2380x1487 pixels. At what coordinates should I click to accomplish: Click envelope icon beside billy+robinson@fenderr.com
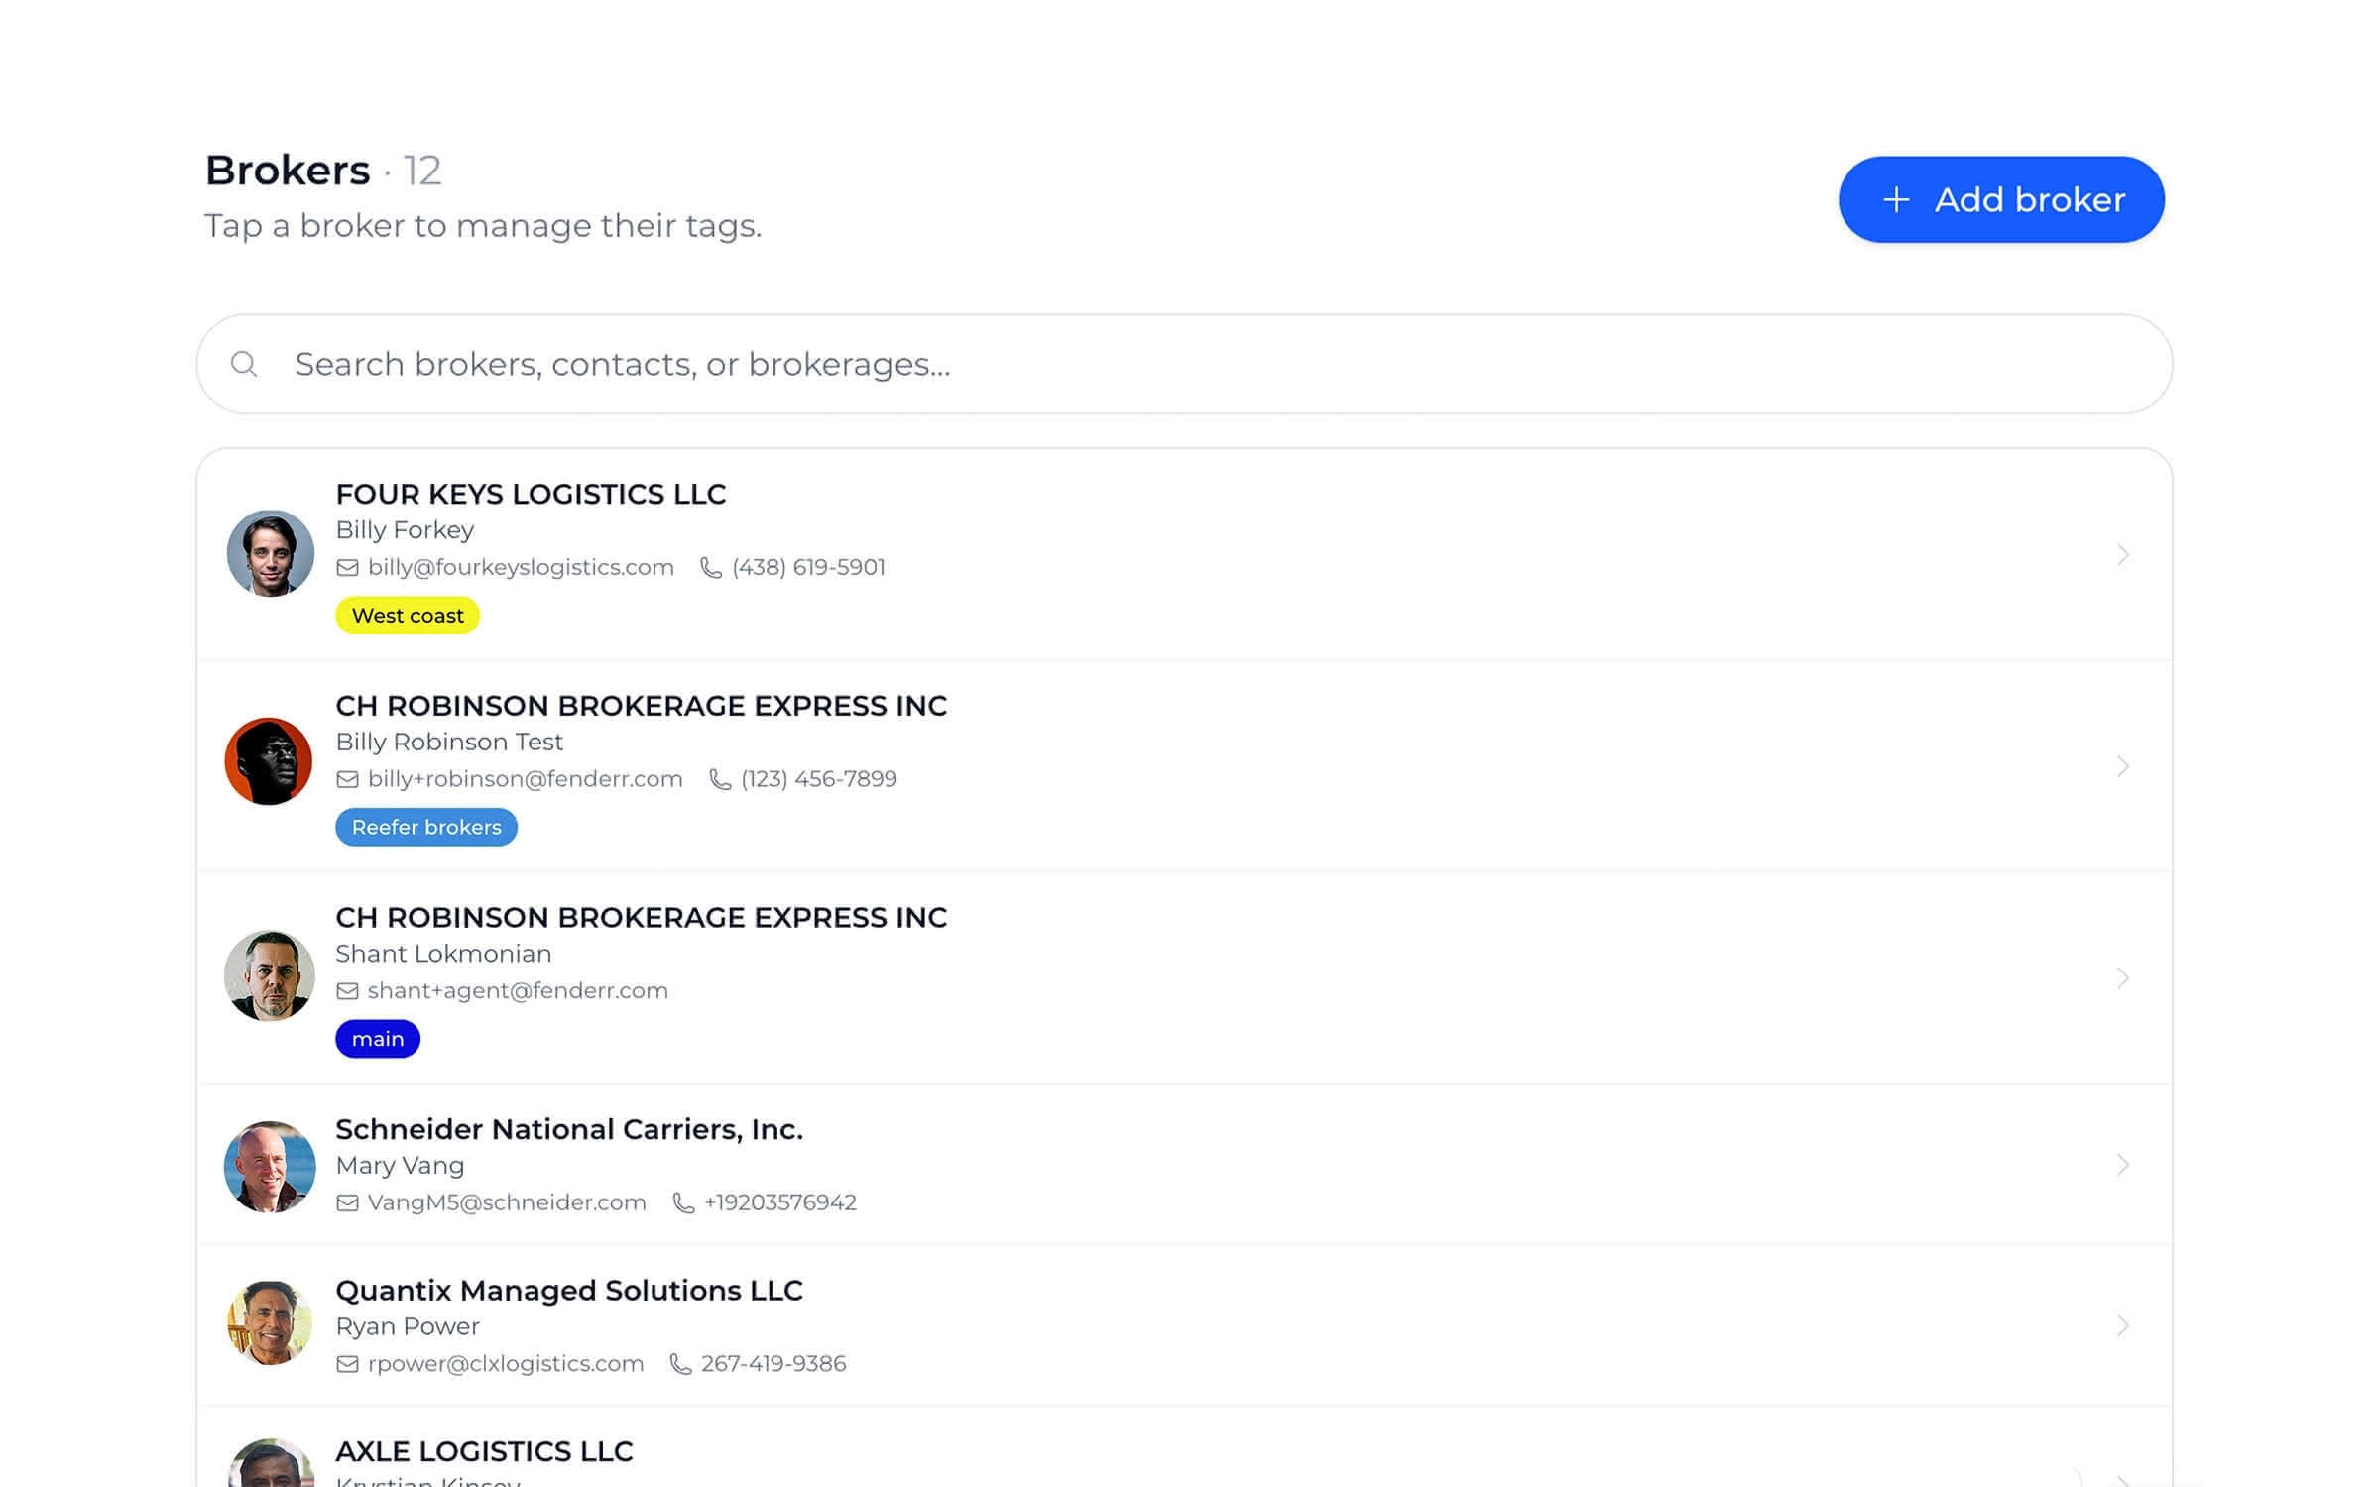point(347,780)
